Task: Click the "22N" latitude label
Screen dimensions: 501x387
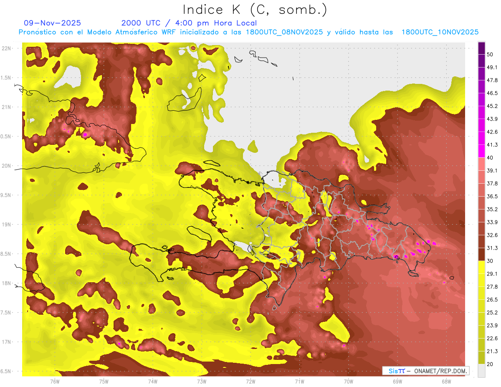Action: (7, 48)
